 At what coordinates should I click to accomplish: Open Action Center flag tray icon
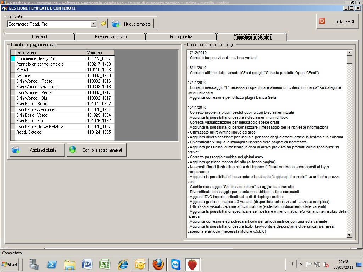point(309,264)
